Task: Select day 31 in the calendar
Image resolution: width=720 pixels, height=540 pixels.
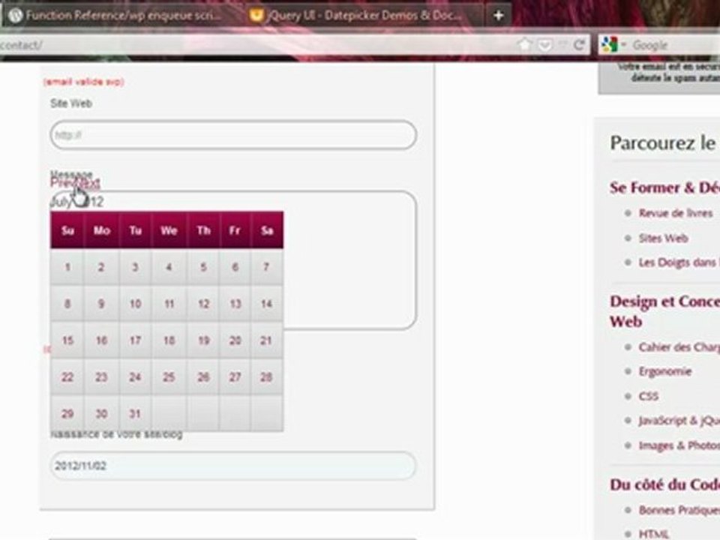Action: pyautogui.click(x=135, y=414)
